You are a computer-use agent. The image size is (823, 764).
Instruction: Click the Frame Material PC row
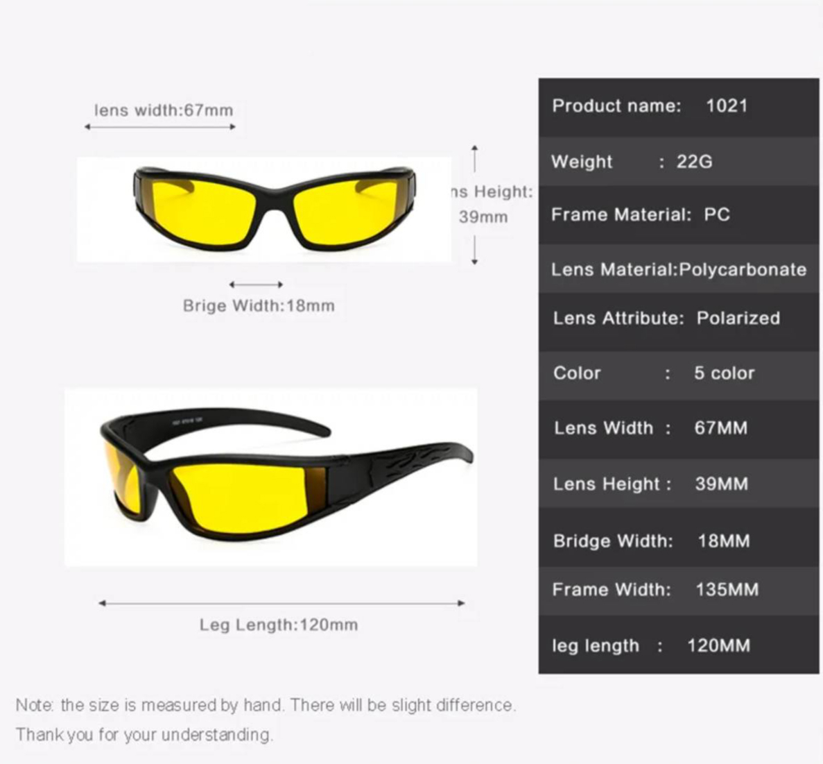678,214
